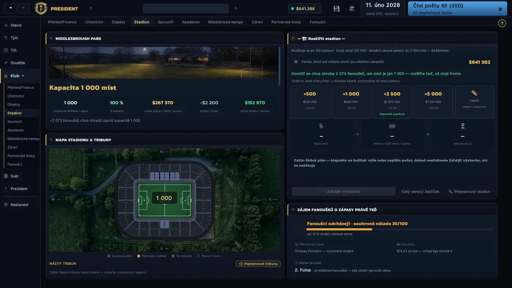The height and width of the screenshot is (288, 512).
Task: Choose the +500 seats expansion package
Action: tap(310, 102)
